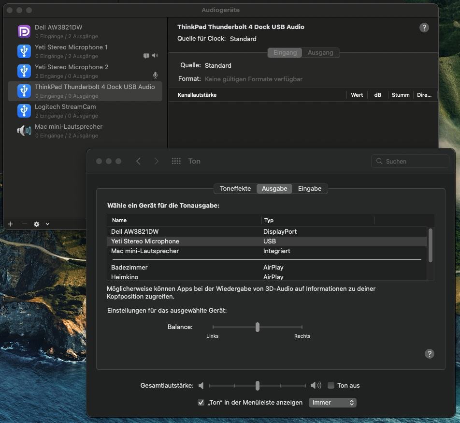Expand the chevron next to the gear icon
The height and width of the screenshot is (423, 460).
click(x=47, y=224)
